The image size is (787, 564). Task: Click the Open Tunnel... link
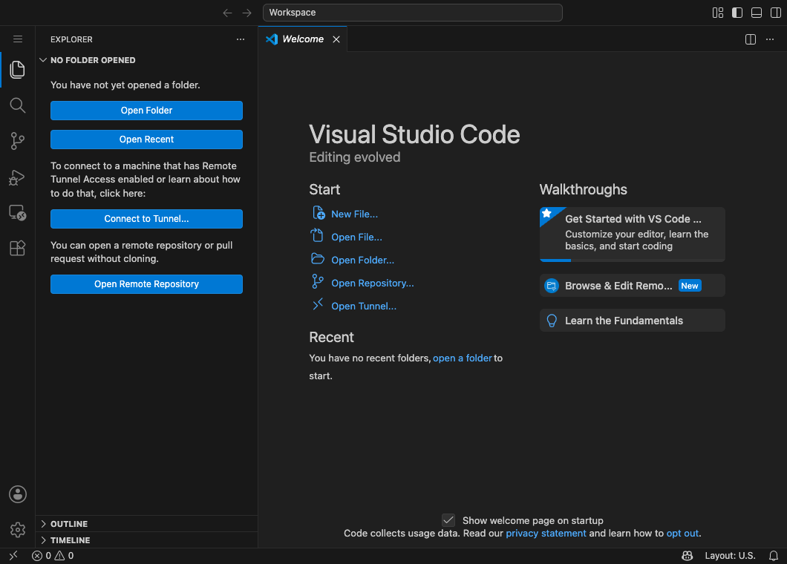[x=363, y=306]
